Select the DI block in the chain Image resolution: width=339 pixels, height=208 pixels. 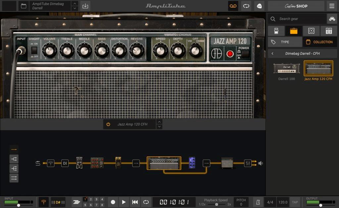65,163
